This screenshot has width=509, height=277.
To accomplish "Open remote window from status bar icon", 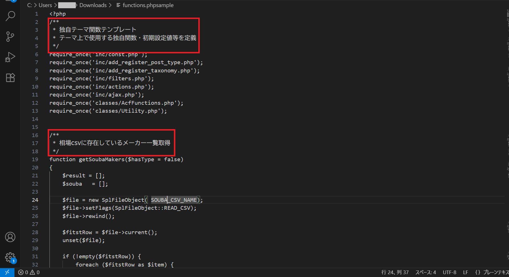I will tap(7, 272).
